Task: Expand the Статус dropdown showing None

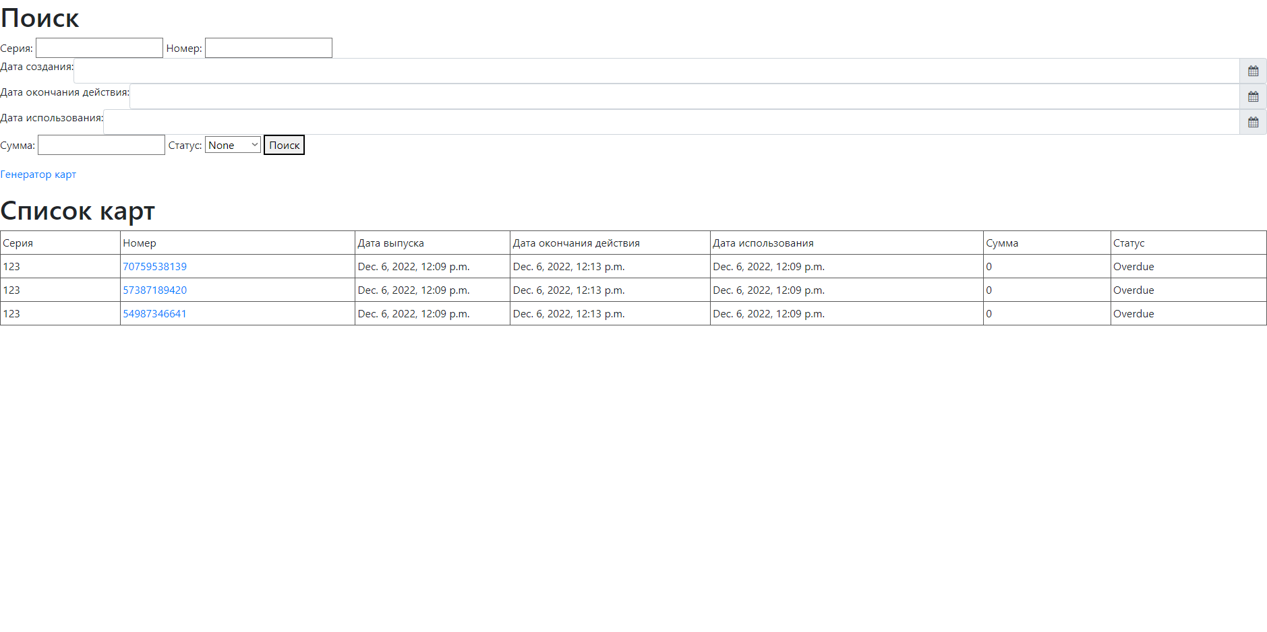Action: [x=233, y=145]
